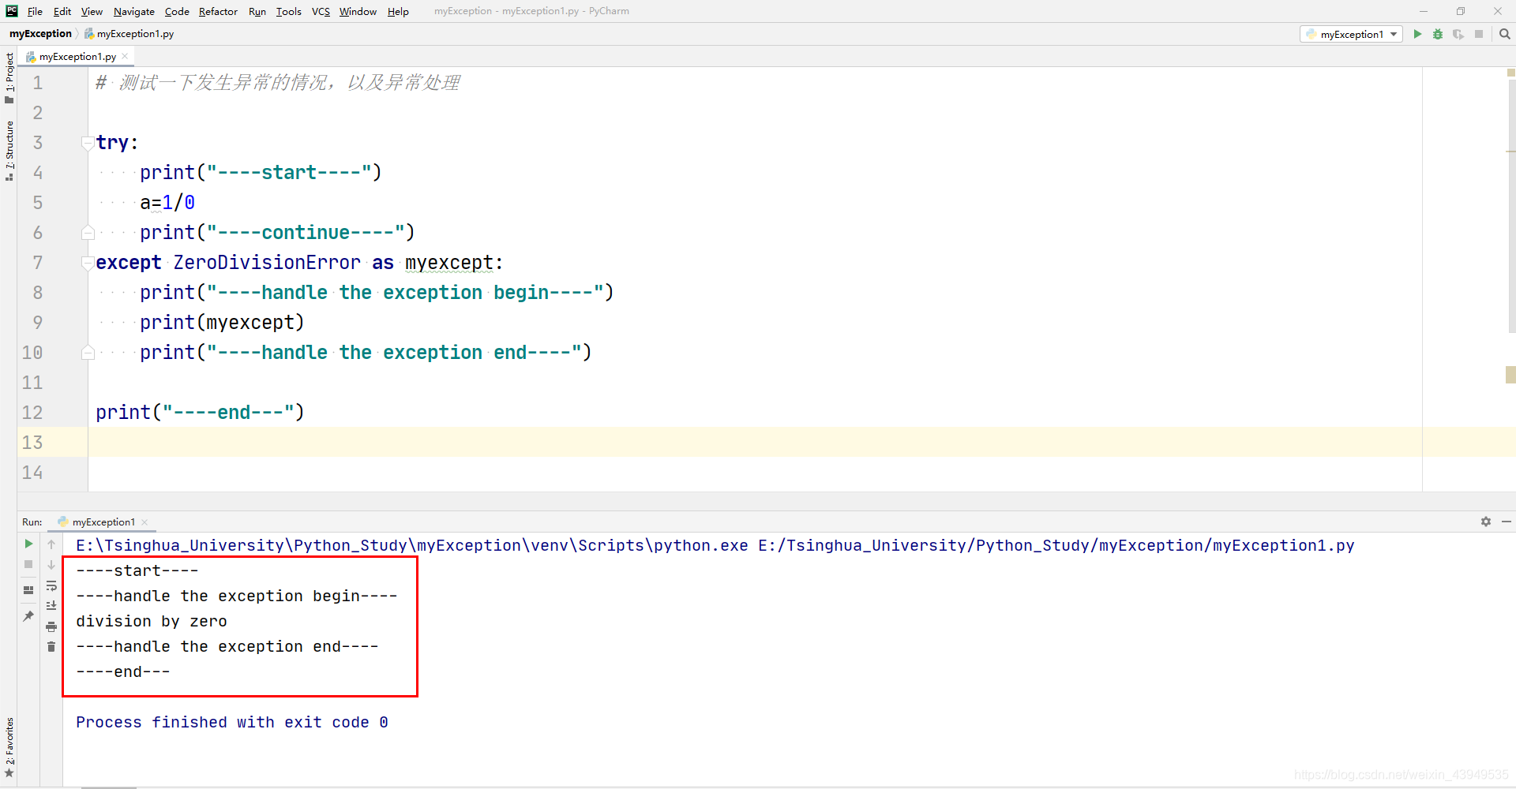Close the myException1 Run tab

pyautogui.click(x=144, y=522)
